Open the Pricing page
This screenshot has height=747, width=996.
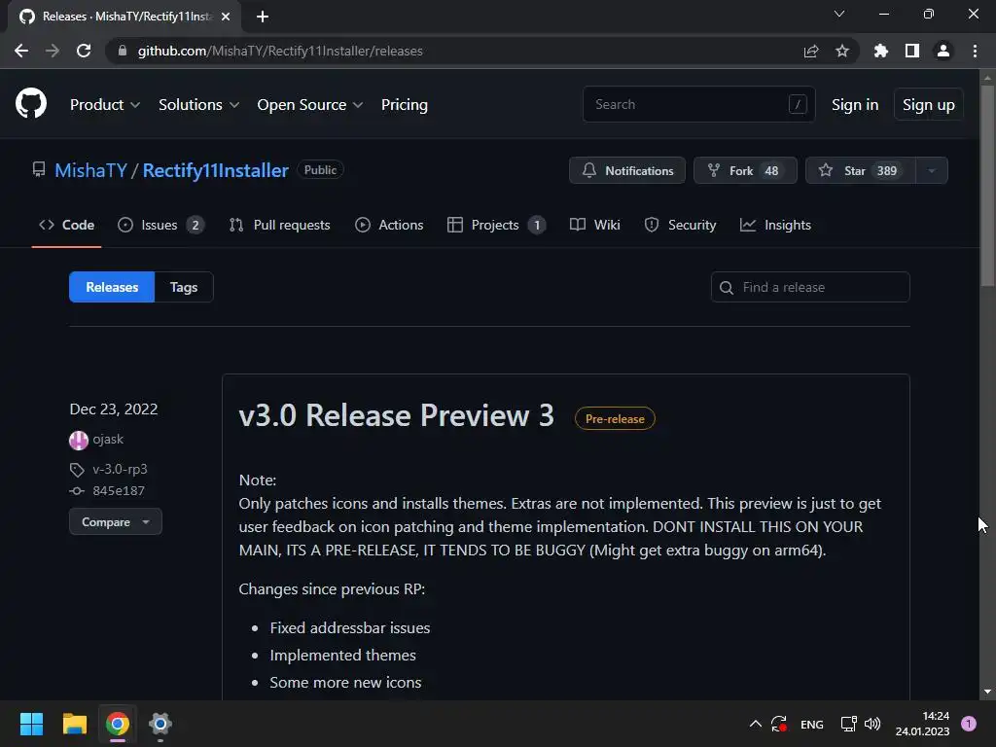tap(404, 105)
